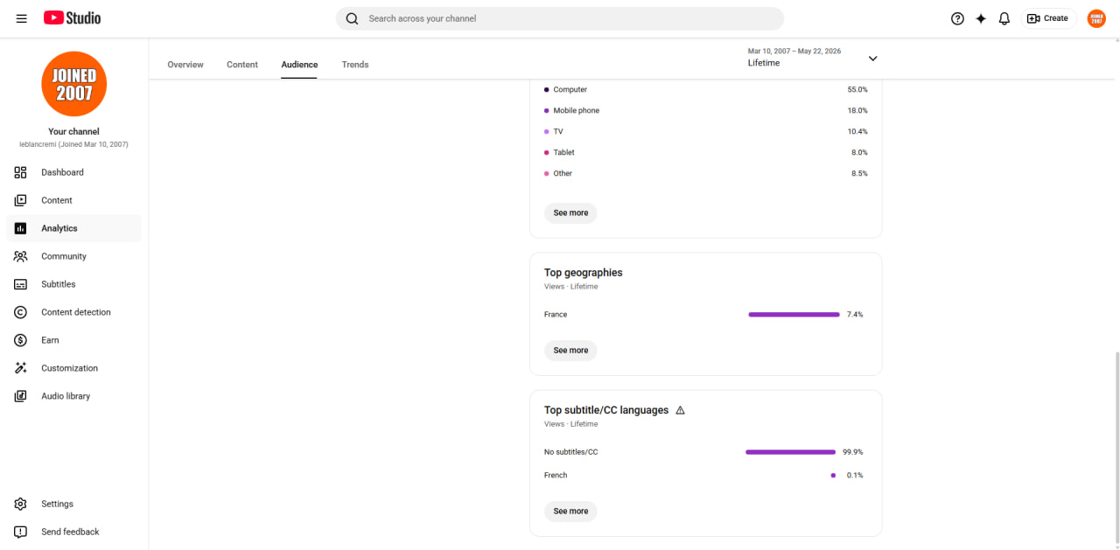Click the Top subtitle/CC languages heading

(606, 410)
